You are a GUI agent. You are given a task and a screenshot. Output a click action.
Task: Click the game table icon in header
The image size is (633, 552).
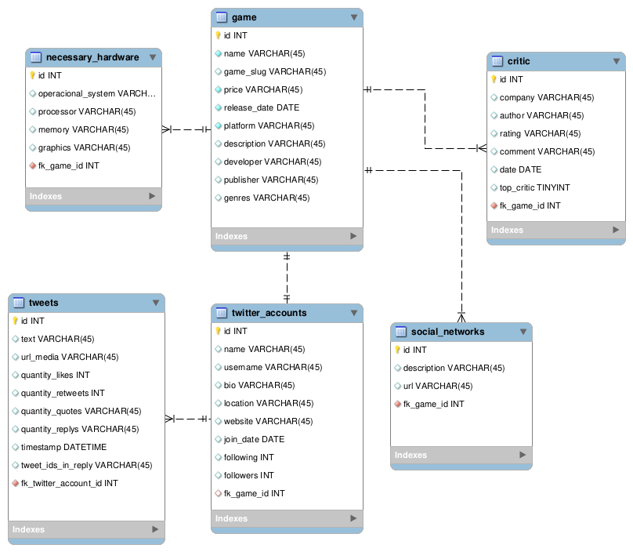click(222, 17)
